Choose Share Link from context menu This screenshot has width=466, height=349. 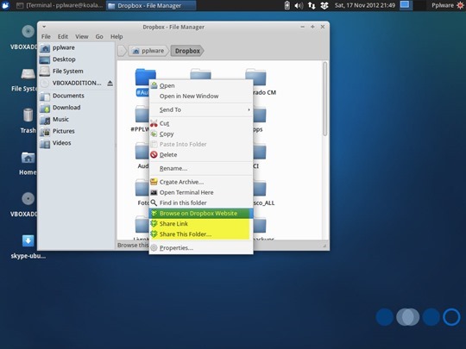201,224
